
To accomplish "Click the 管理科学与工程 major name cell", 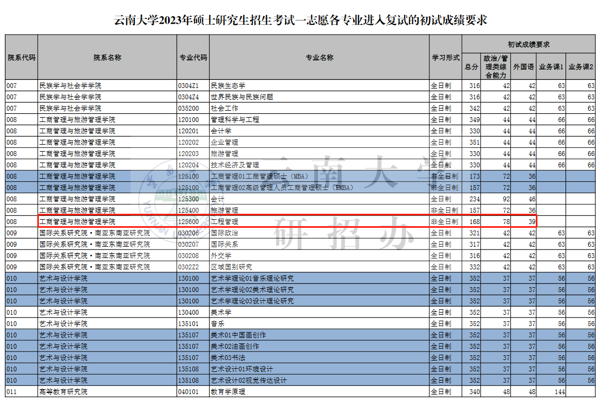I will pos(235,120).
